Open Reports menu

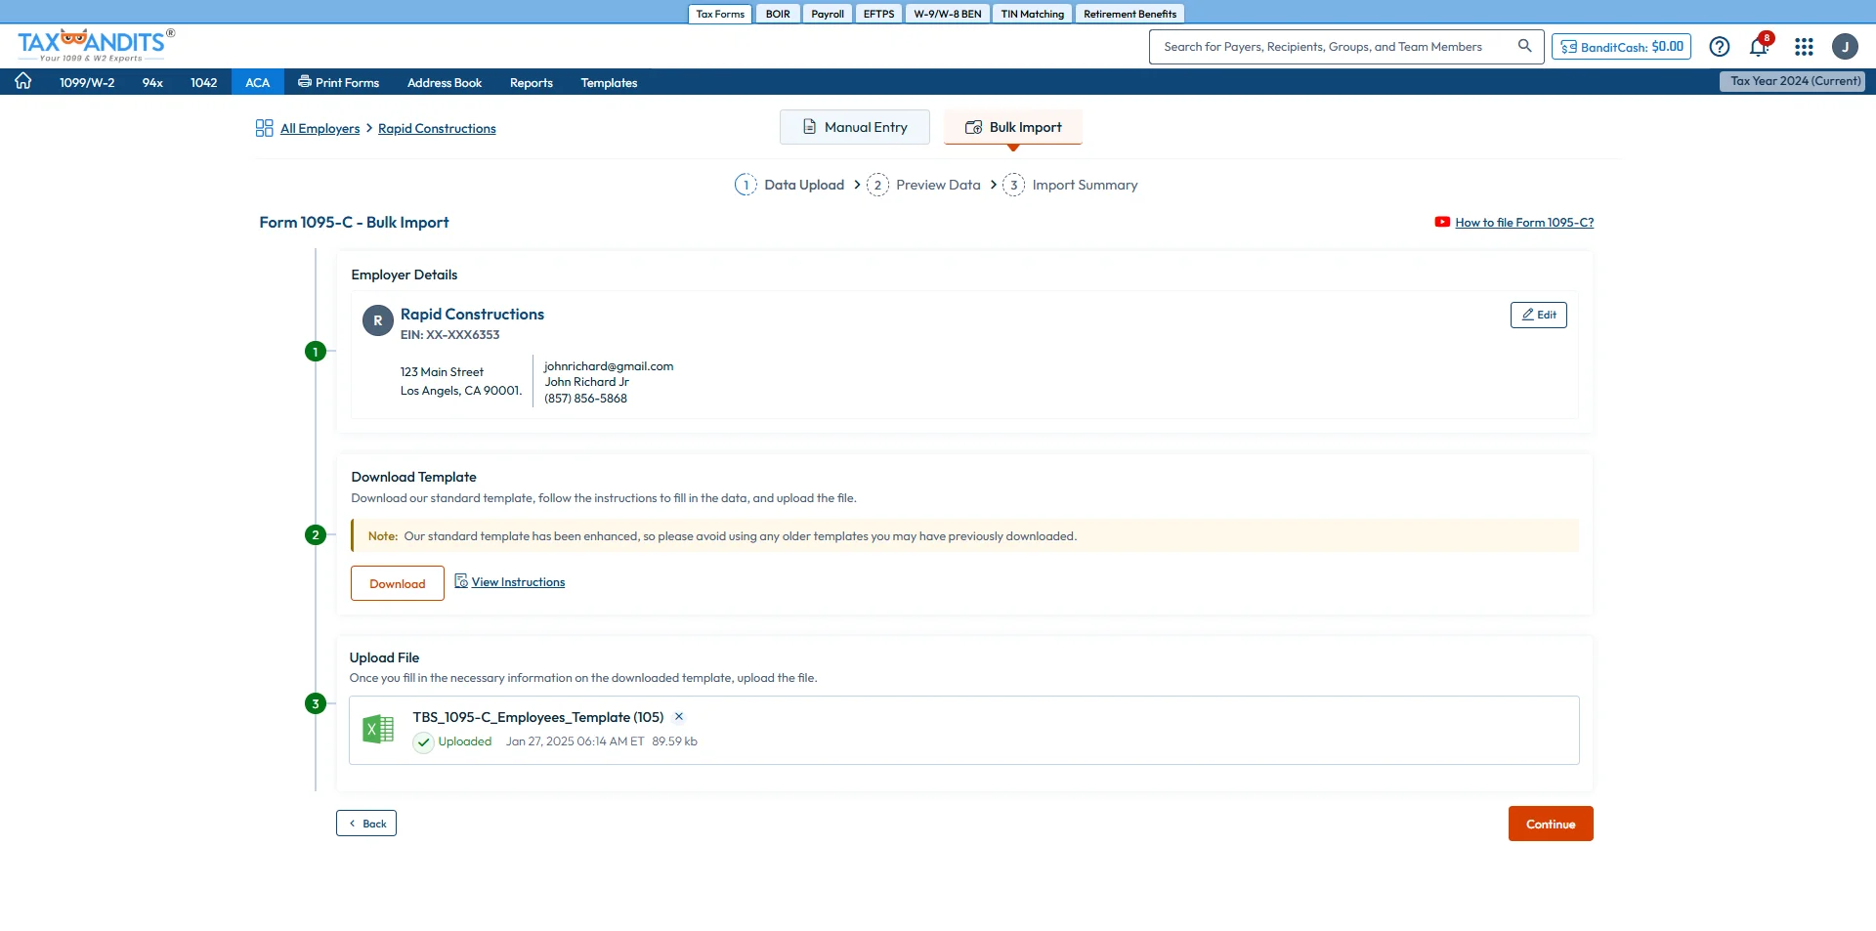coord(532,82)
